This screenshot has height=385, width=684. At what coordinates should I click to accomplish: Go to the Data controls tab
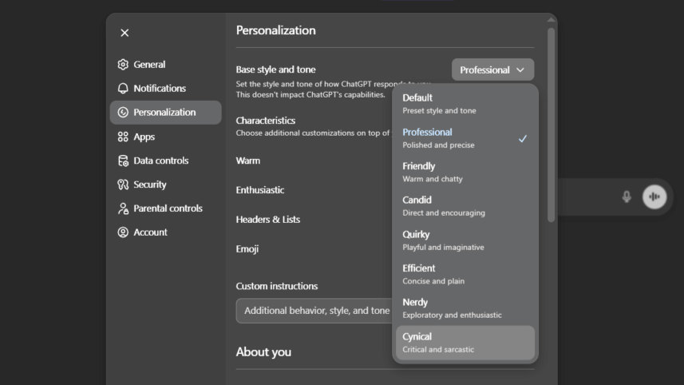click(x=166, y=161)
